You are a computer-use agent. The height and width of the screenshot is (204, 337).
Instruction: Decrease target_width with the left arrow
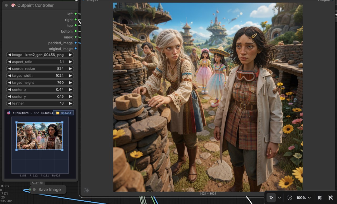(x=9, y=76)
